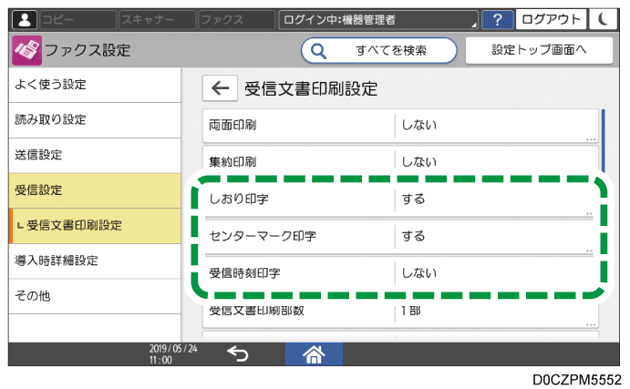This screenshot has width=630, height=389.
Task: Click the user profile icon
Action: [25, 20]
